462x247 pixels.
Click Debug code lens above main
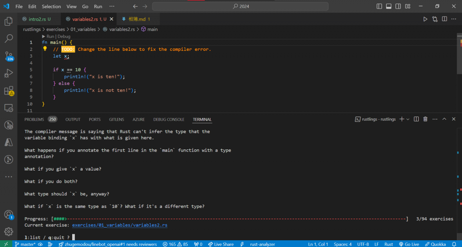(x=64, y=36)
